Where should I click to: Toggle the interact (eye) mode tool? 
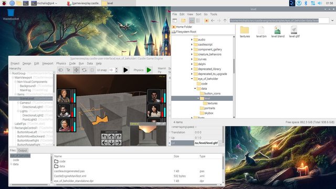[61, 70]
